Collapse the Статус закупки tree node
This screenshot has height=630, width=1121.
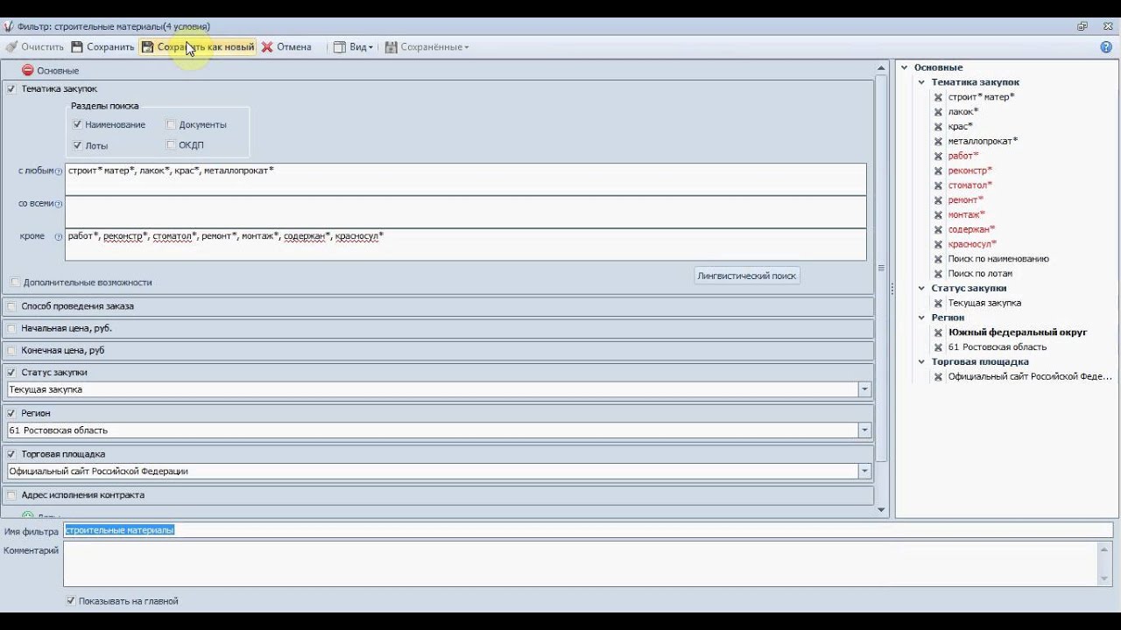click(x=921, y=288)
